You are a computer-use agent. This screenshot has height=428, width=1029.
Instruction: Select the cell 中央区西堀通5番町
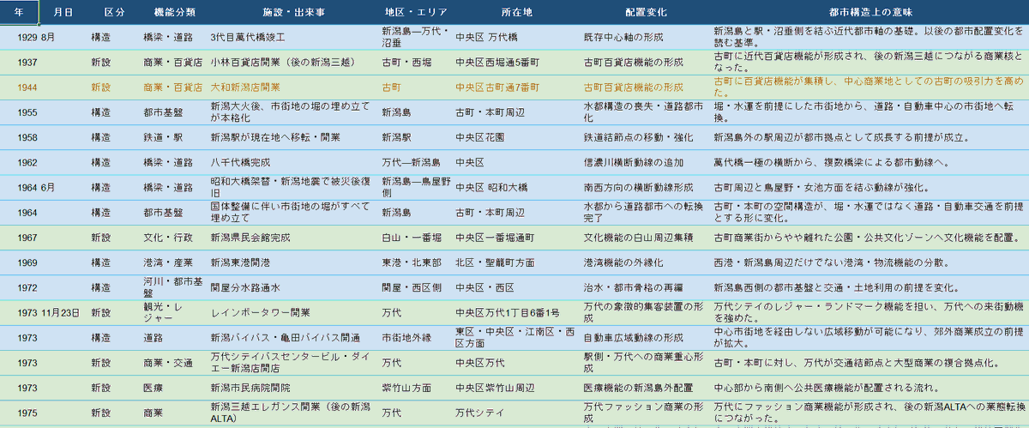tap(516, 63)
